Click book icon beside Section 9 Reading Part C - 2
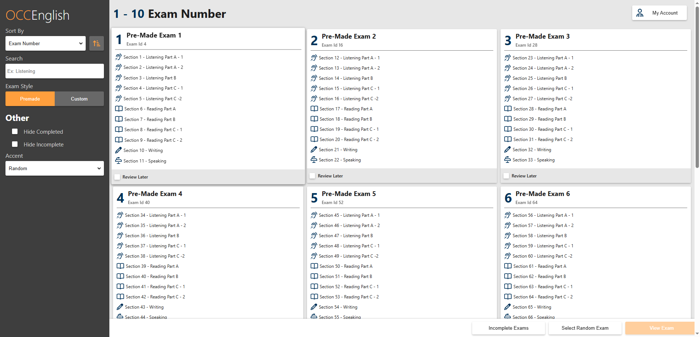The width and height of the screenshot is (700, 337). point(119,140)
